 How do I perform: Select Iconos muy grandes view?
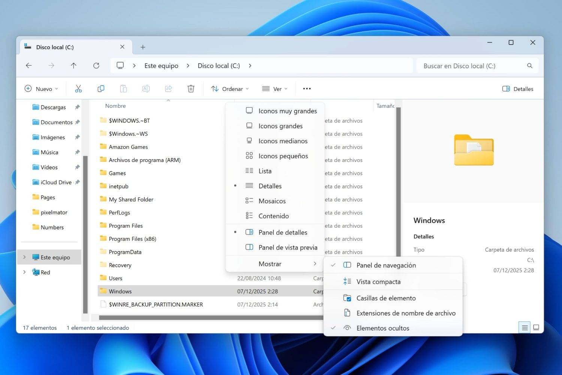[275, 111]
